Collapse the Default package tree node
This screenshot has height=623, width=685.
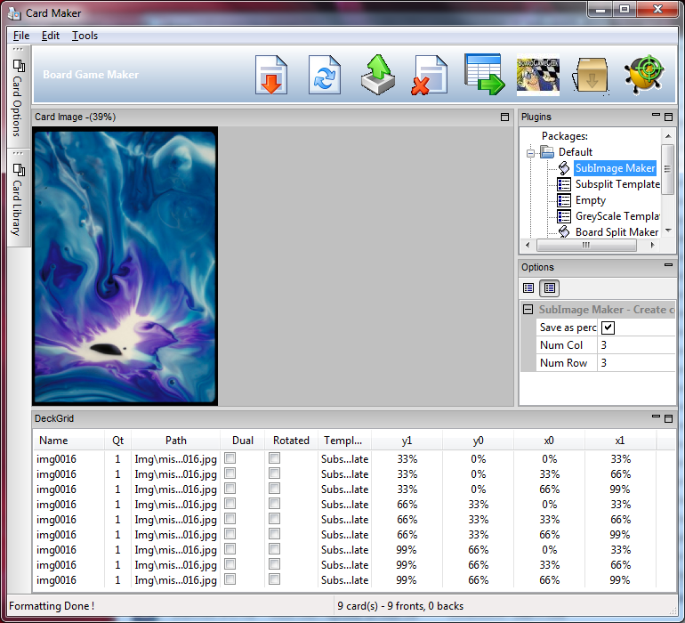coord(530,153)
